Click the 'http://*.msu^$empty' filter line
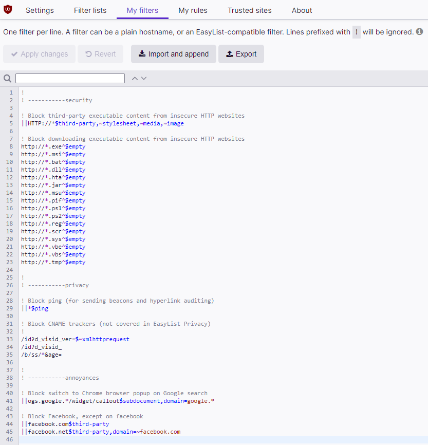Viewport: 428px width, 445px height. click(53, 193)
